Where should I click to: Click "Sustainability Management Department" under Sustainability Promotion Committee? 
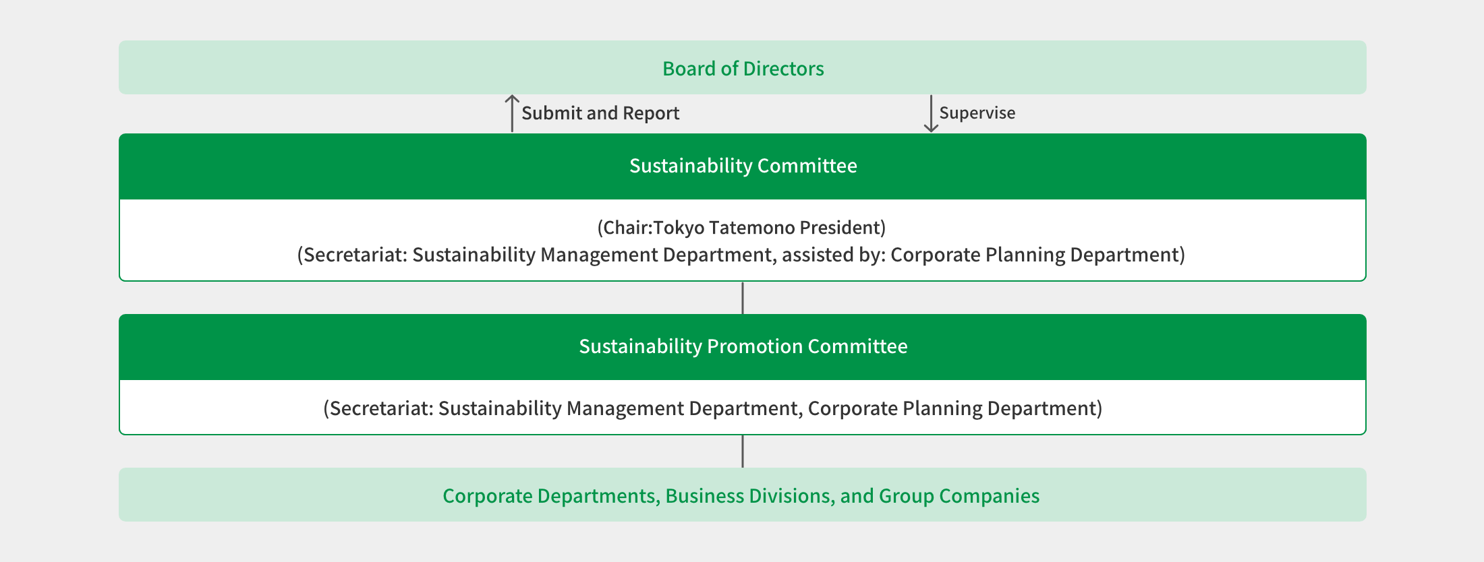[620, 408]
